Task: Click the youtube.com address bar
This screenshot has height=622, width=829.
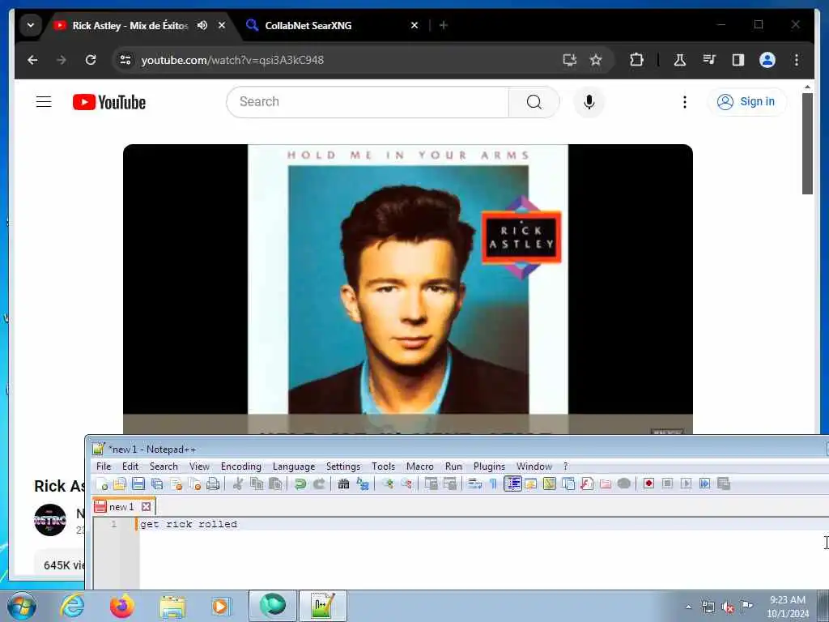Action: coord(338,60)
